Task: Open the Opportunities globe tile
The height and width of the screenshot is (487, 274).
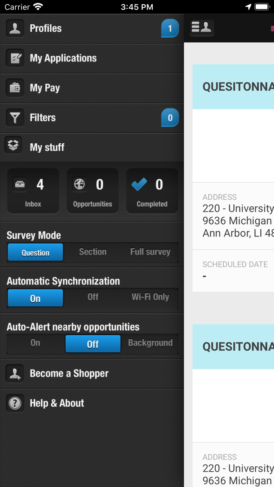Action: click(x=92, y=191)
